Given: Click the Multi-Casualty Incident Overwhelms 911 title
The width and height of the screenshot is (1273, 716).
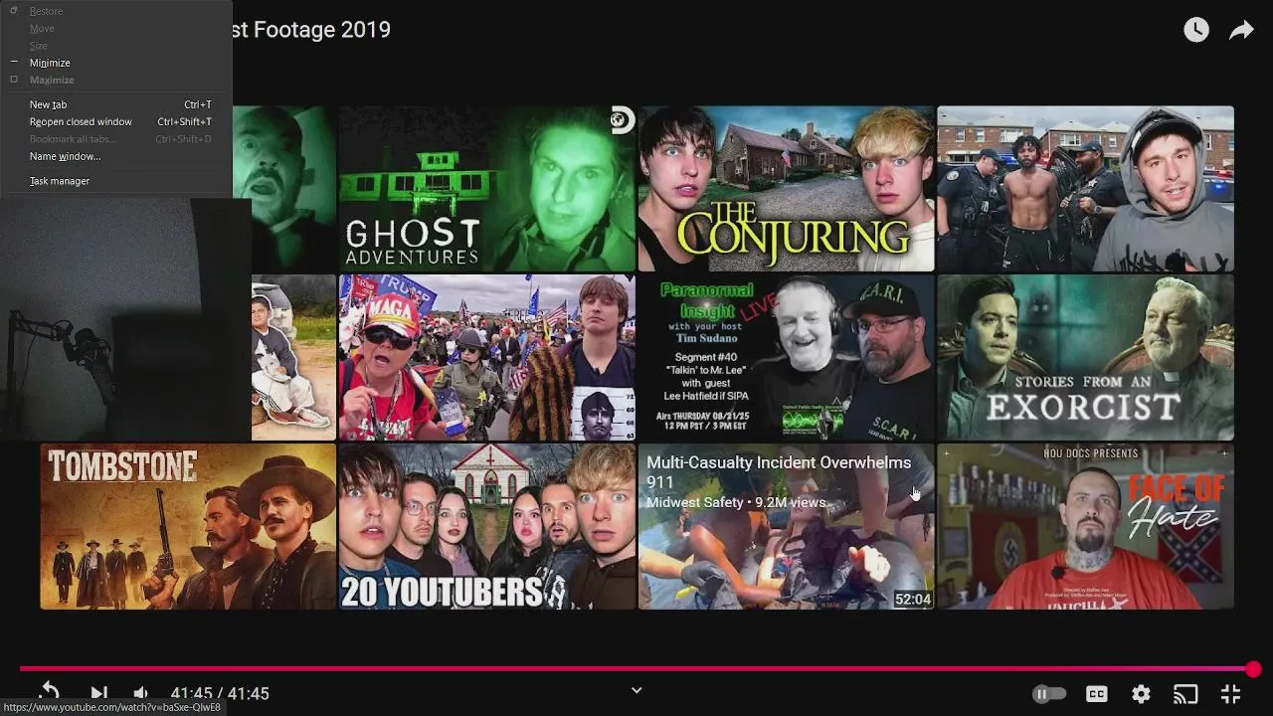Looking at the screenshot, I should [779, 471].
